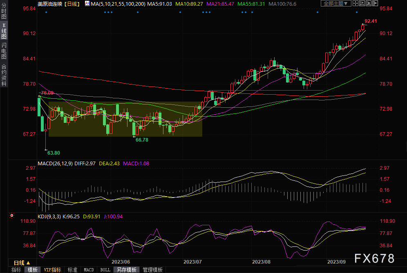Switch to 分时图 view
Viewport: 407px width, 273px height.
(x=4, y=12)
